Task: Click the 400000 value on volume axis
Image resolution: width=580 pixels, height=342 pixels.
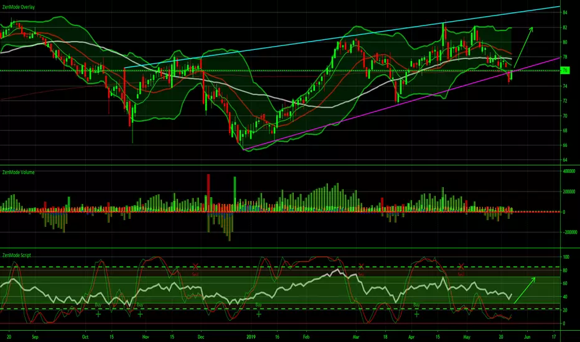Action: [569, 172]
